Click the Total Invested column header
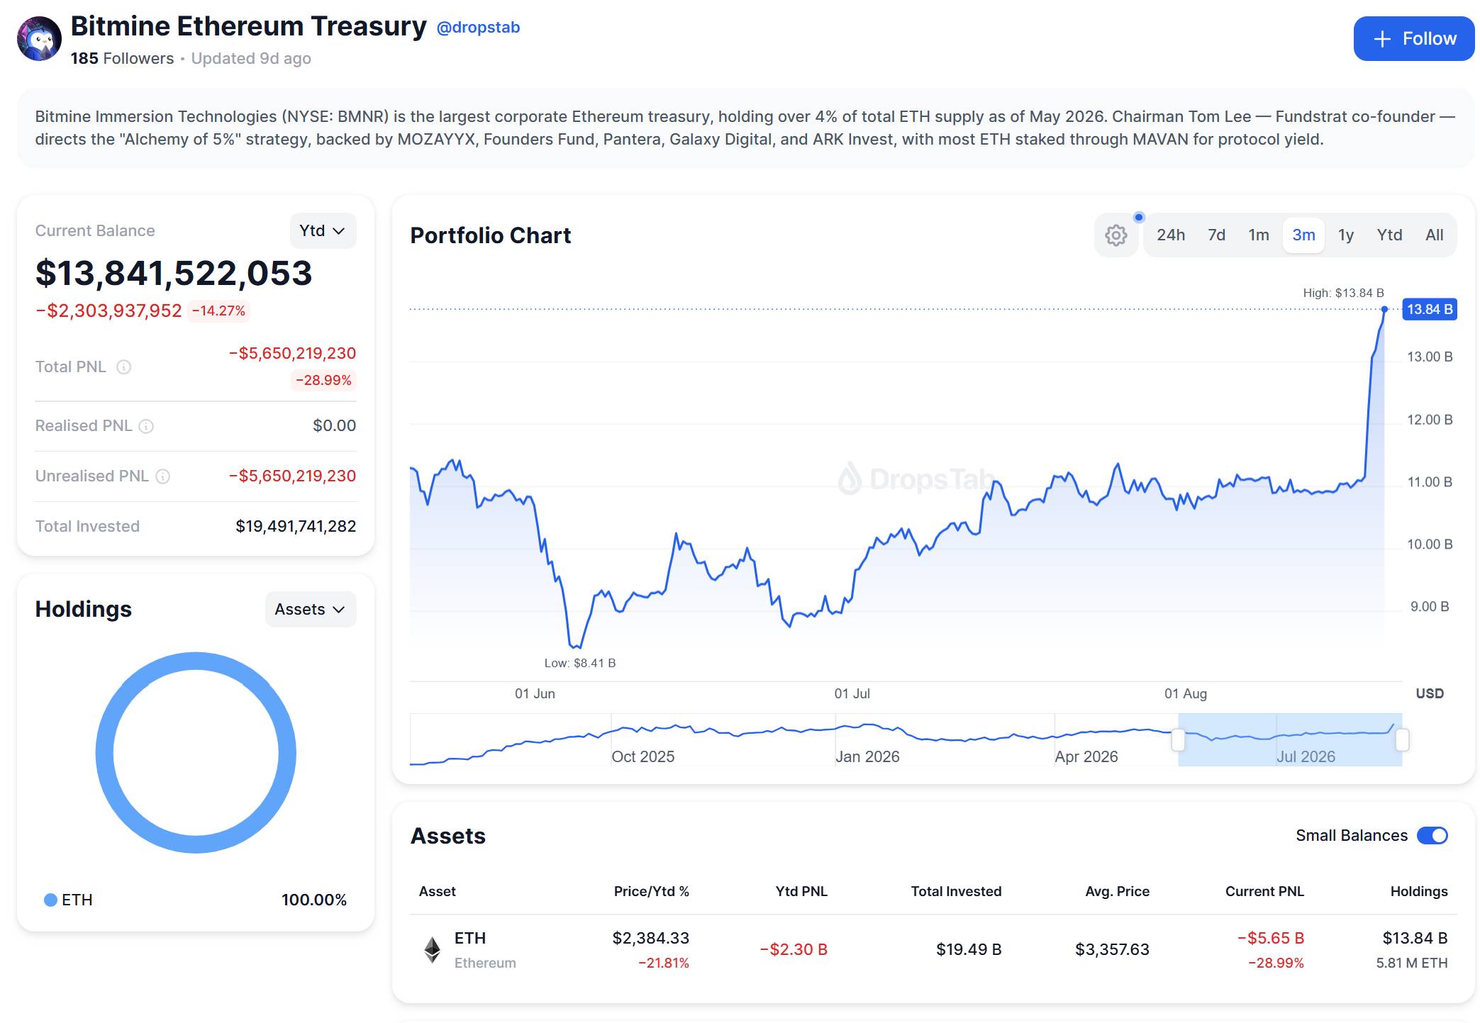1480x1023 pixels. click(x=956, y=892)
